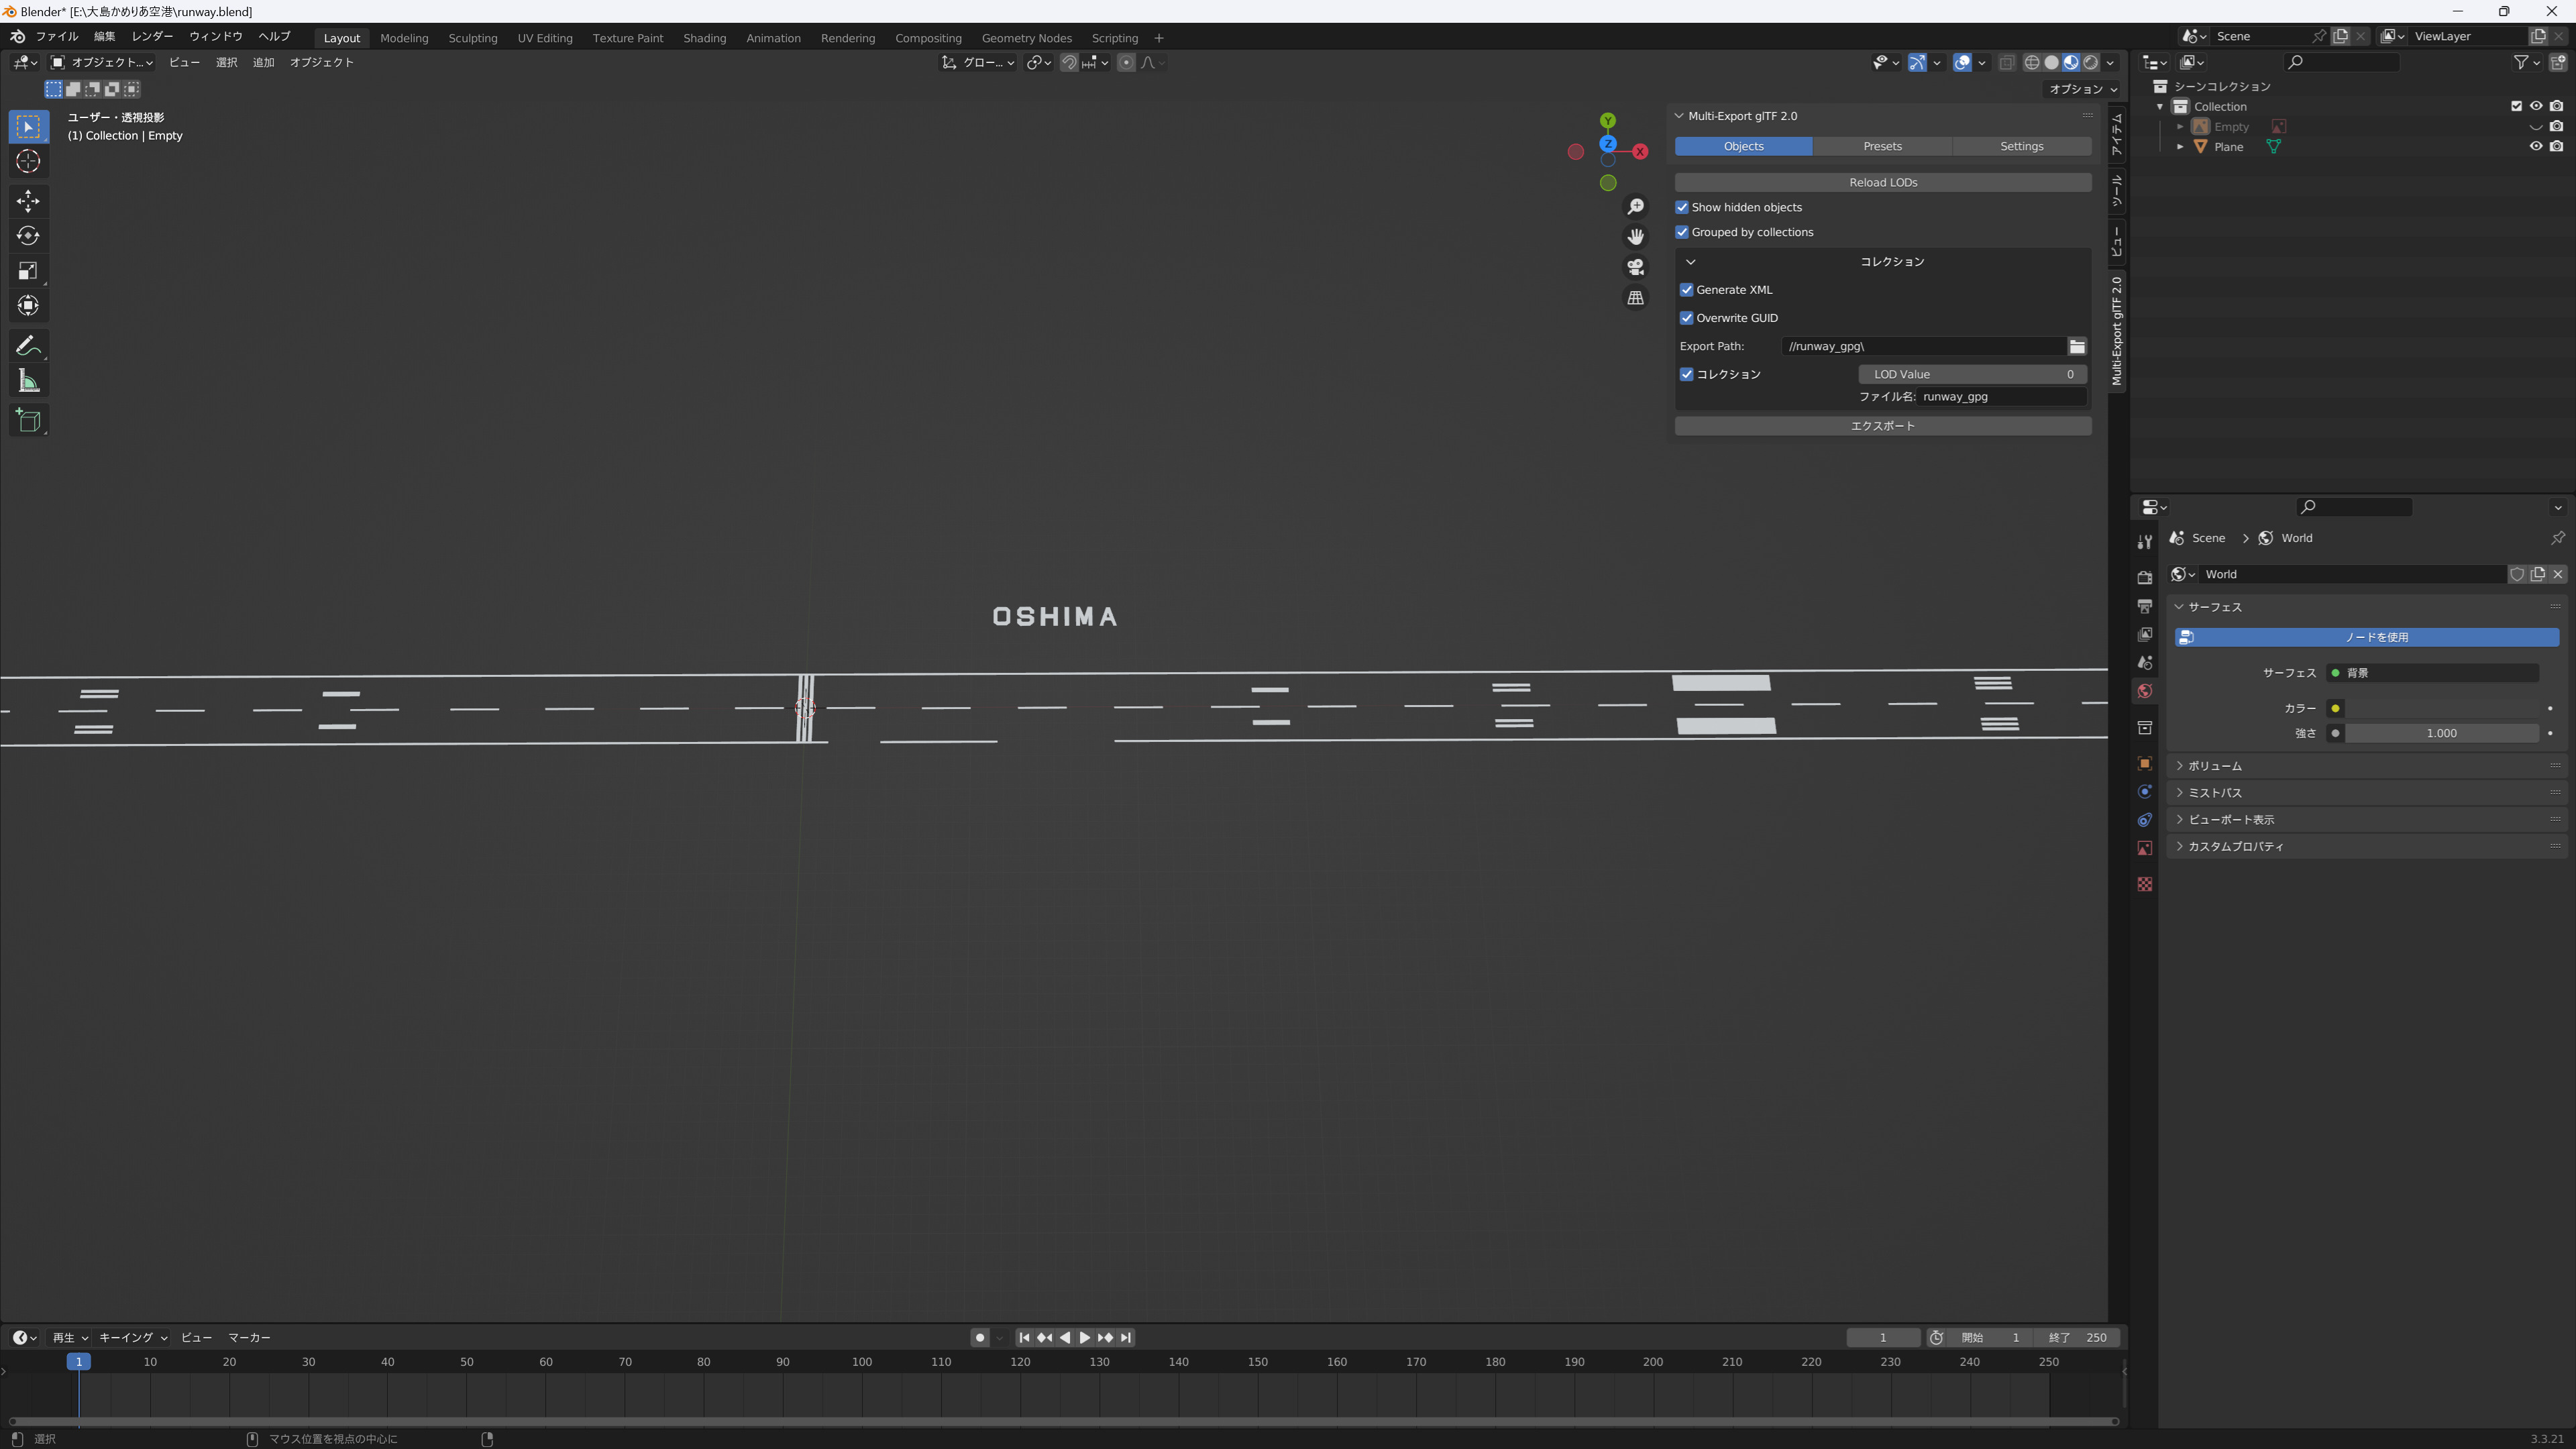Collapse the Multi-Export glTF 2.0 panel
The width and height of the screenshot is (2576, 1449).
(1680, 116)
